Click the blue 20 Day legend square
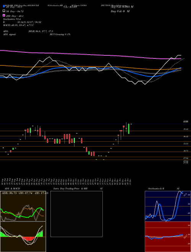 pyautogui.click(x=4, y=6)
